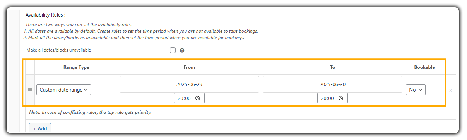Click the Availability Rules heading
Viewport: 467px width, 140px height.
45,15
